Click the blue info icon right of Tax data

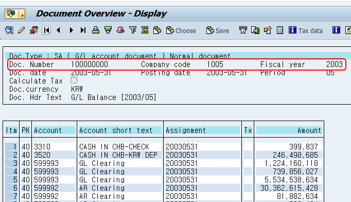(x=336, y=30)
